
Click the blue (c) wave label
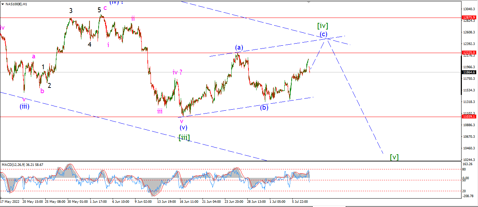[x=324, y=34]
